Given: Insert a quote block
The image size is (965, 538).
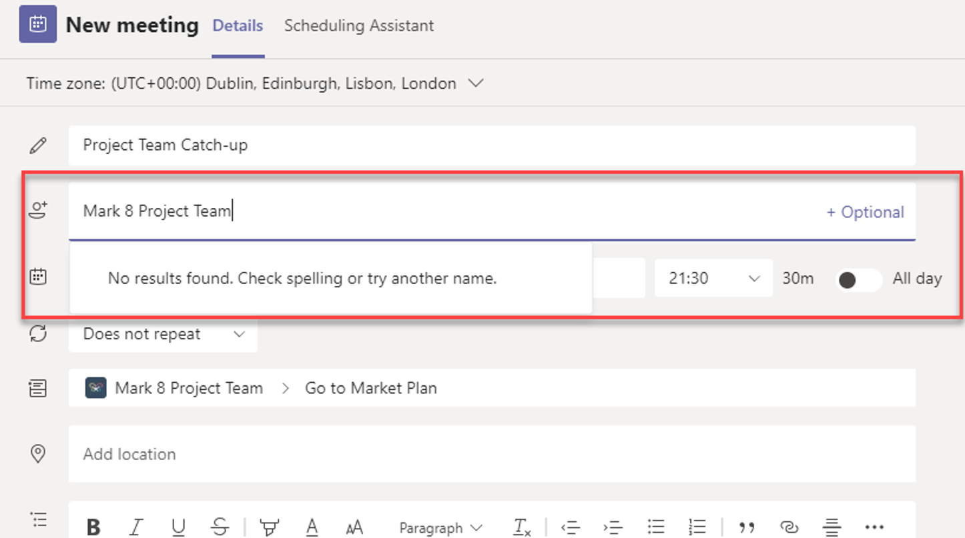Looking at the screenshot, I should (747, 527).
